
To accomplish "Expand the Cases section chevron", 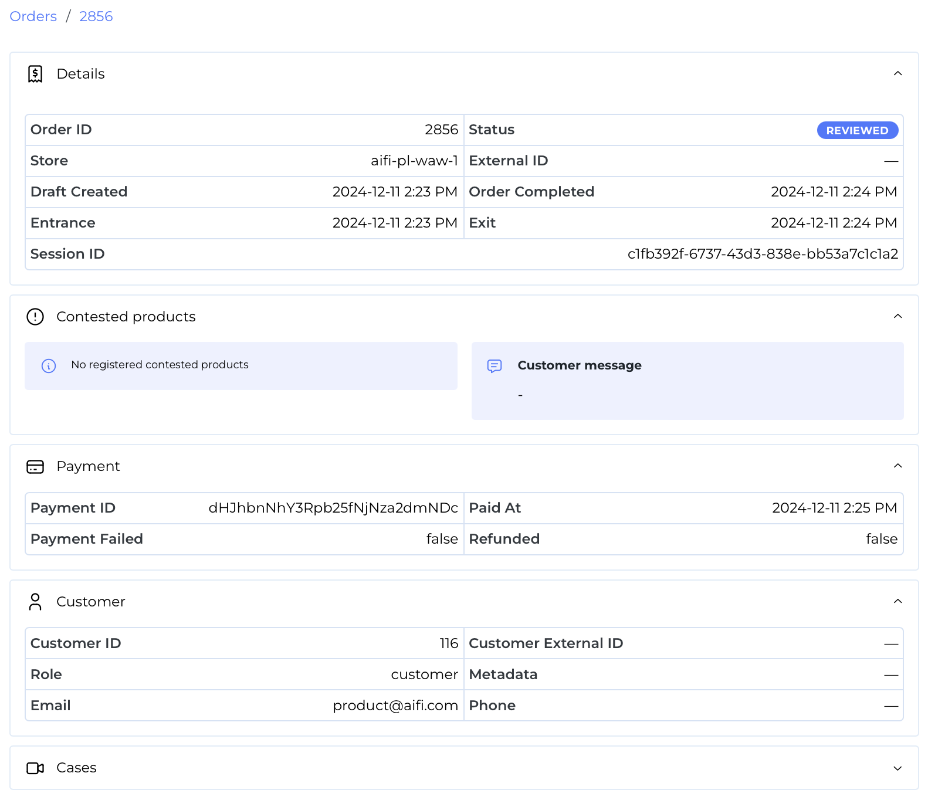I will click(897, 768).
